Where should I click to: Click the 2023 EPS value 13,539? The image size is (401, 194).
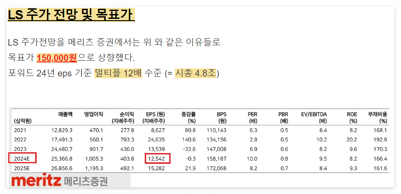tap(156, 149)
